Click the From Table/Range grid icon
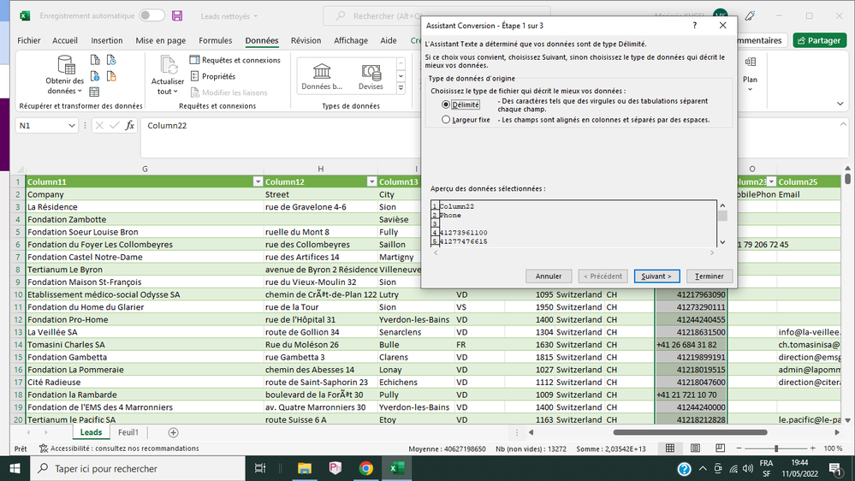Screen dimensions: 855x481 pyautogui.click(x=94, y=92)
